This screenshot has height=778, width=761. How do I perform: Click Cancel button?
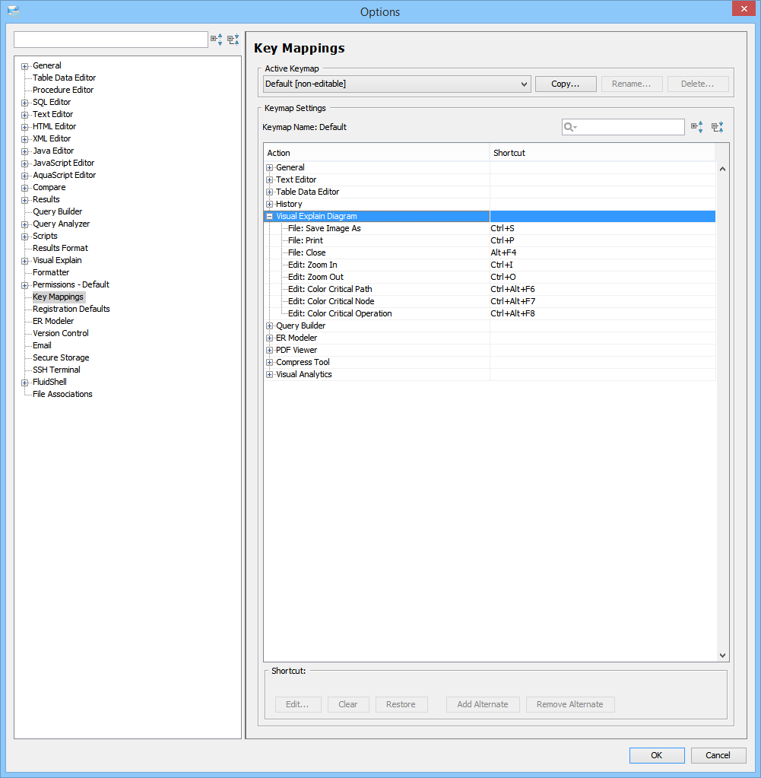tap(718, 755)
